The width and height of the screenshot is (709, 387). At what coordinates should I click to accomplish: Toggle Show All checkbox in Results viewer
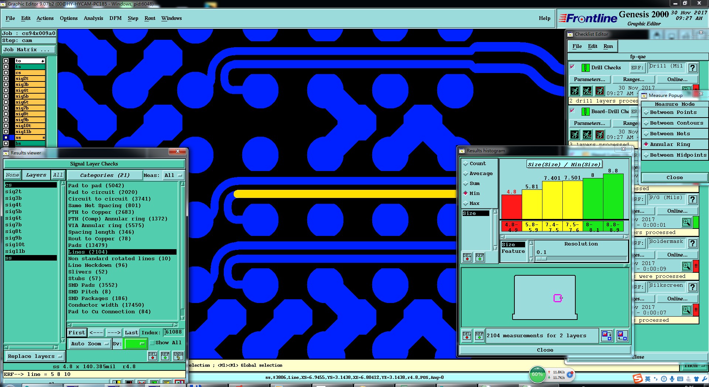point(152,343)
